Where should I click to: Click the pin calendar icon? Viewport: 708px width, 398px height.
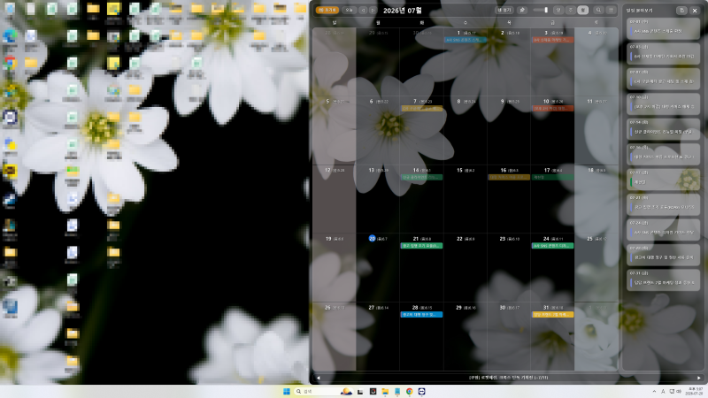coord(522,10)
